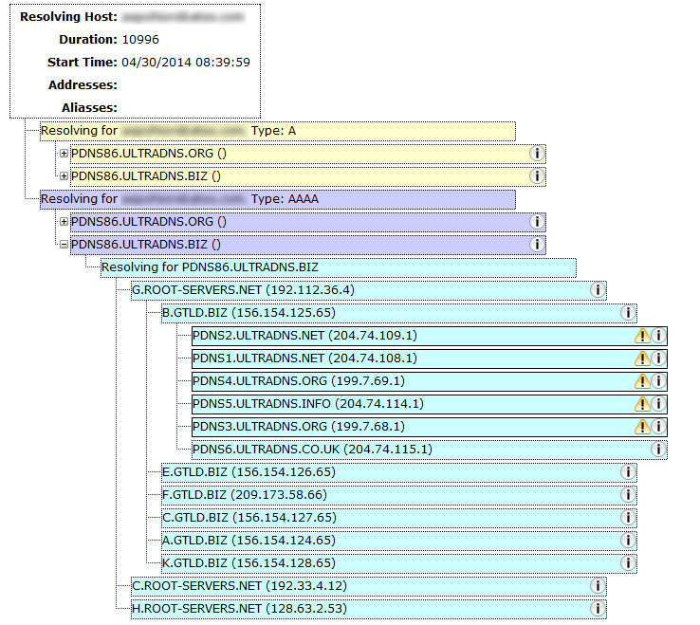Select PDNS1.ULTRADNS.NET (204.74.108.1) text
This screenshot has height=625, width=700.
304,358
